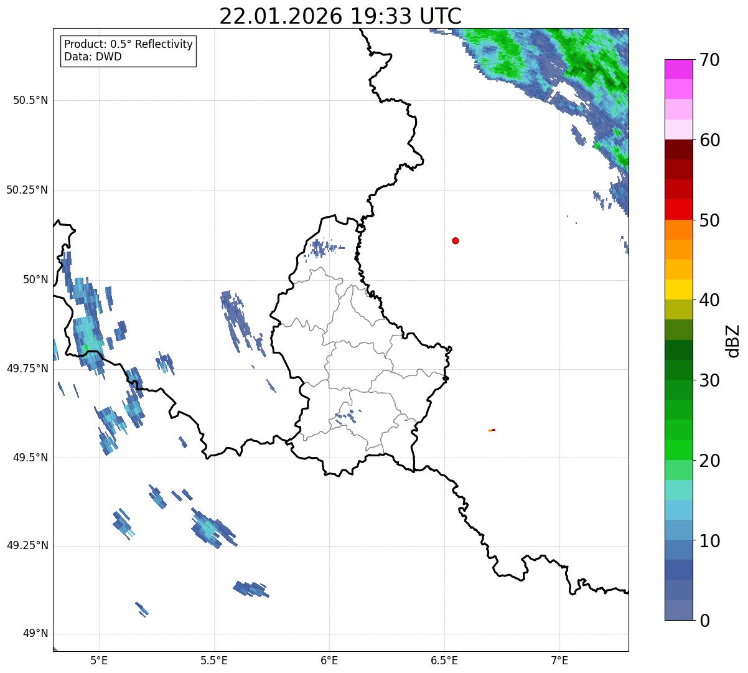748x673 pixels.
Task: Click the latitude label "50°N"
Action: click(35, 280)
